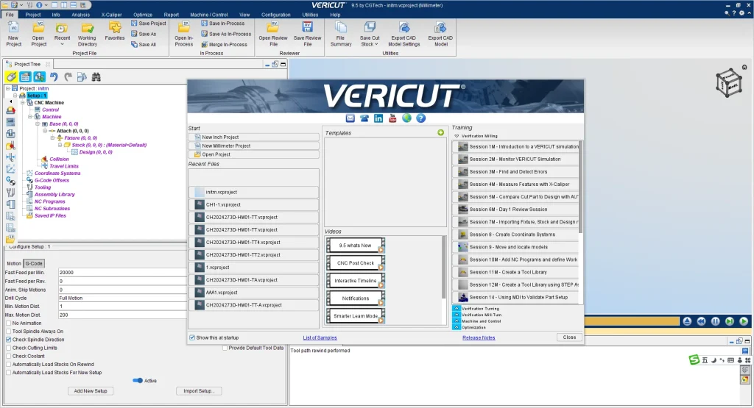The image size is (754, 408).
Task: Switch the Active toggle off
Action: click(x=138, y=380)
